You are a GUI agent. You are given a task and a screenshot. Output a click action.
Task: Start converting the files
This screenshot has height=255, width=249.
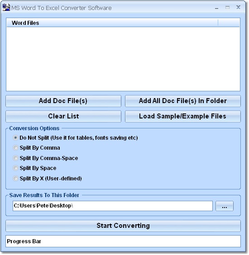coord(123,226)
